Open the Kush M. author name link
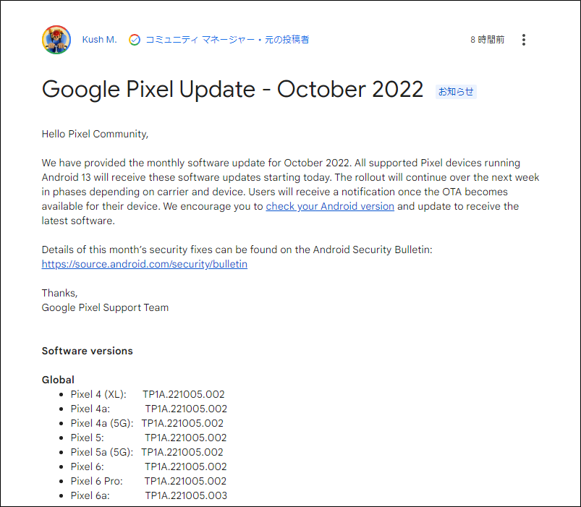 point(99,40)
